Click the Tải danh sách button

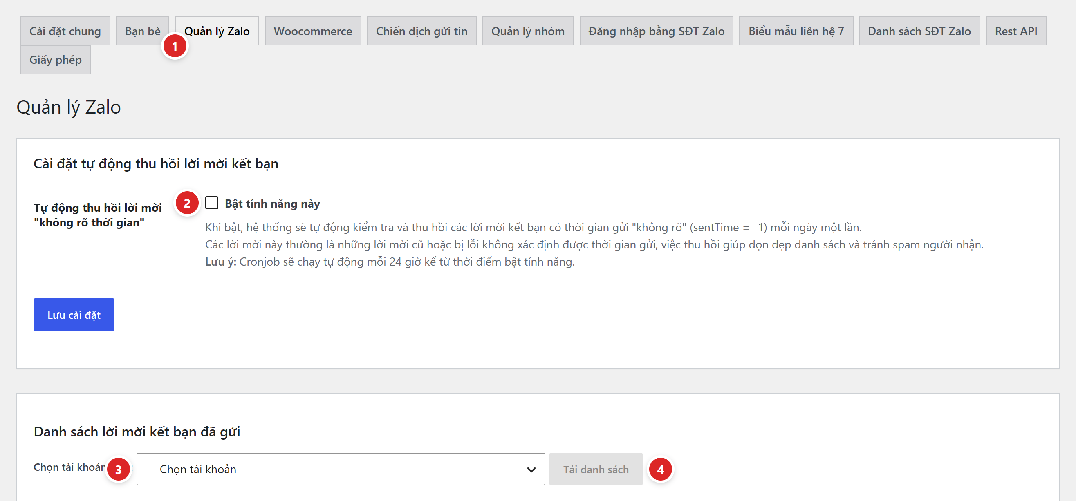point(596,469)
